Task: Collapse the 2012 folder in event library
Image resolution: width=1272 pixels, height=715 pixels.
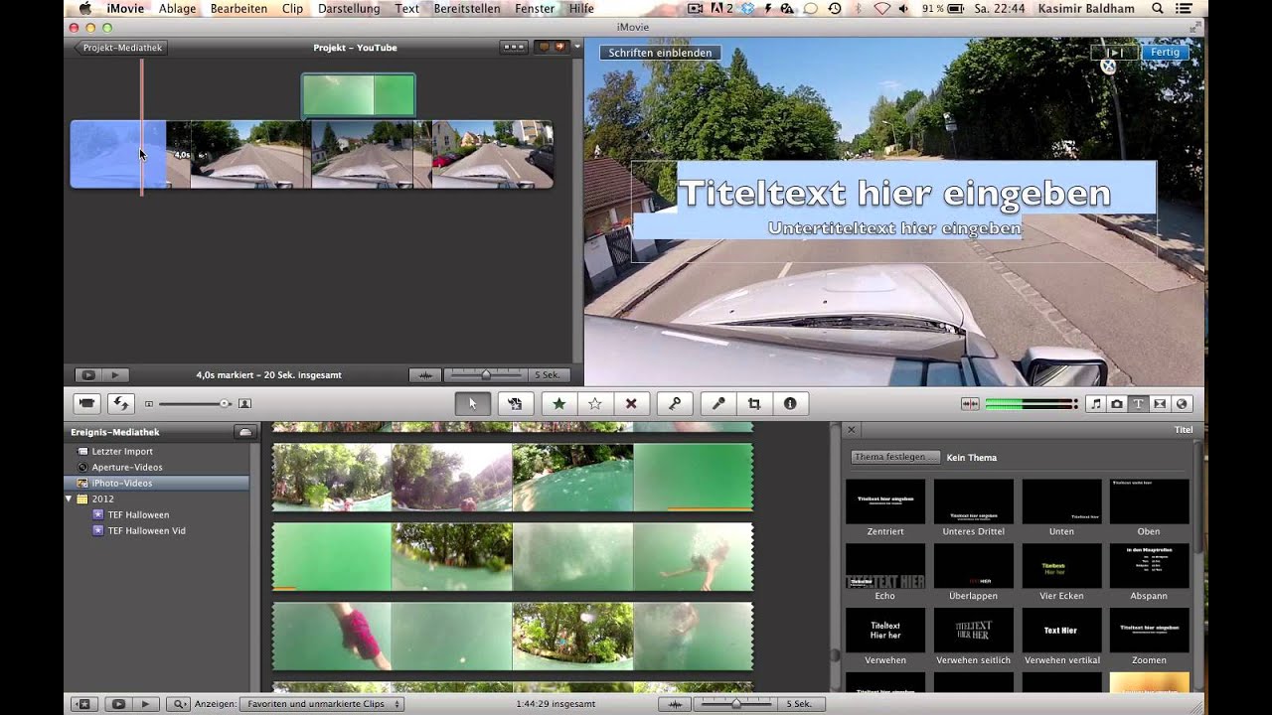Action: point(69,499)
